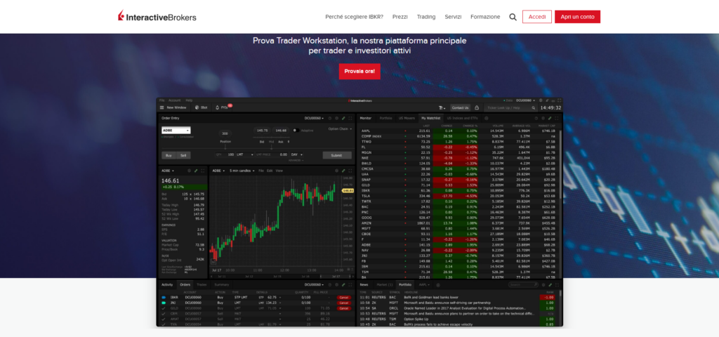Expand the Option Chain dropdown
This screenshot has height=337, width=719.
coord(339,129)
